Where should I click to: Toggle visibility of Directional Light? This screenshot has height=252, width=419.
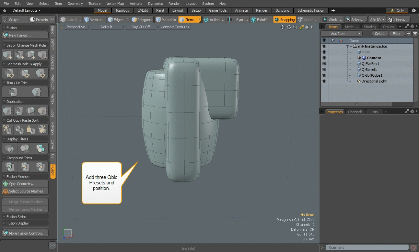pyautogui.click(x=324, y=81)
